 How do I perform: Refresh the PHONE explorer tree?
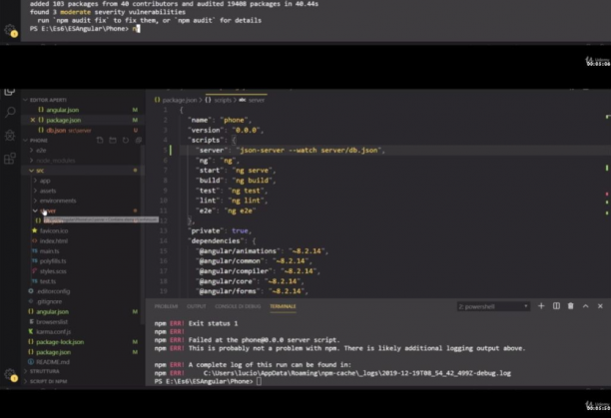coord(126,140)
